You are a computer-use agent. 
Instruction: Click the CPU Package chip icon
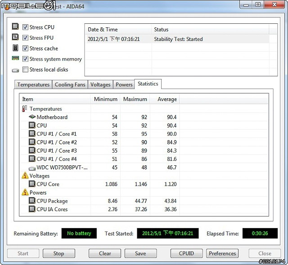coord(32,201)
